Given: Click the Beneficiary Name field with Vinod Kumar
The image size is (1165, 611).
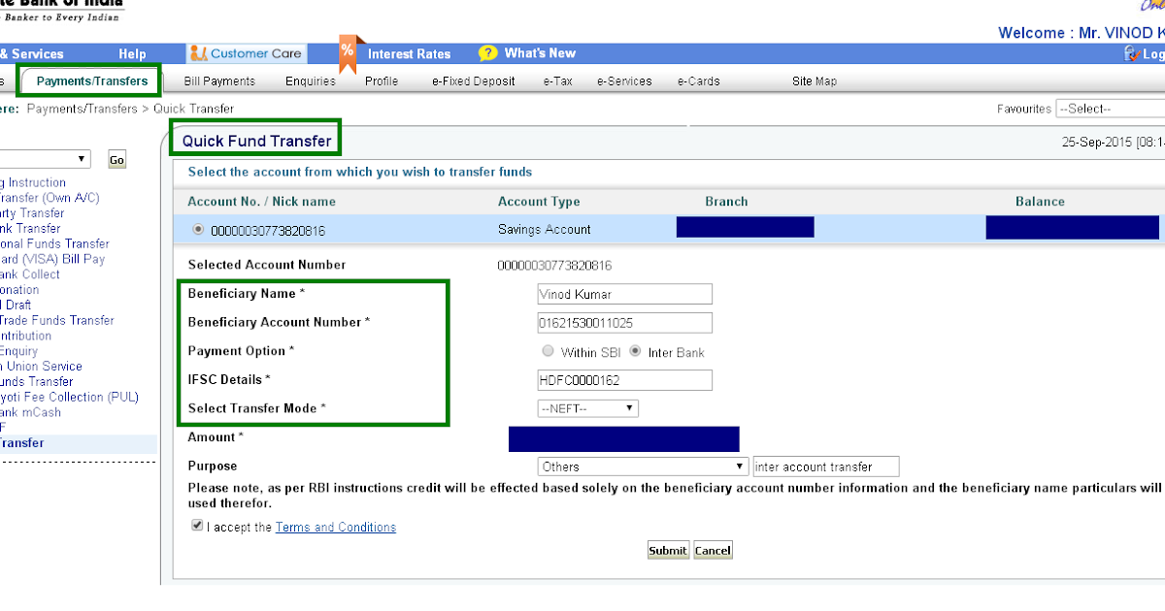Looking at the screenshot, I should click(x=625, y=294).
